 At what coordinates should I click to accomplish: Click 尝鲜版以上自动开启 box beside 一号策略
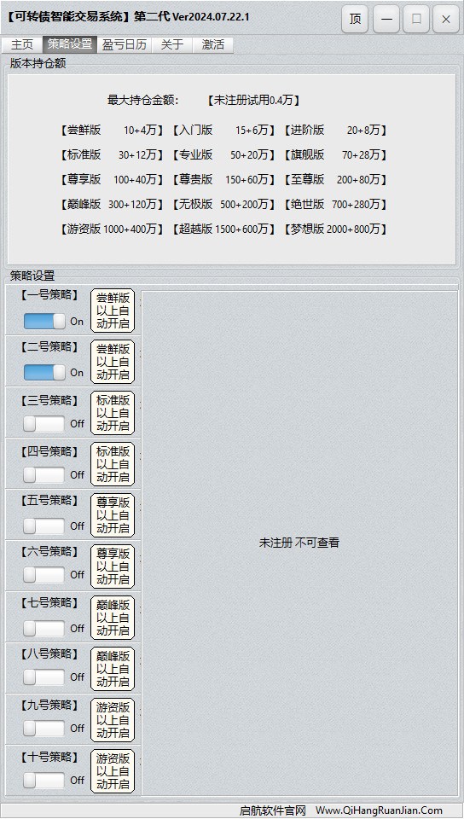pos(113,311)
